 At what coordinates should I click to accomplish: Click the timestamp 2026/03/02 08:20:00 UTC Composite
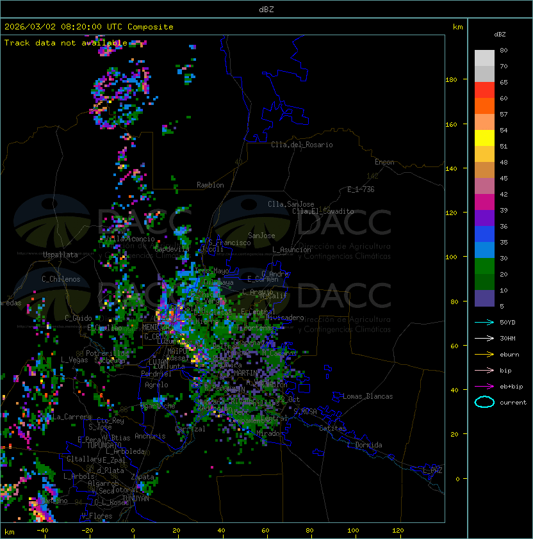click(89, 27)
